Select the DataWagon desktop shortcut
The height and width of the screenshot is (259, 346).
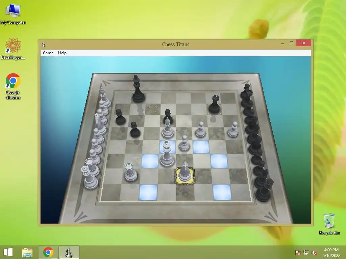pyautogui.click(x=13, y=49)
